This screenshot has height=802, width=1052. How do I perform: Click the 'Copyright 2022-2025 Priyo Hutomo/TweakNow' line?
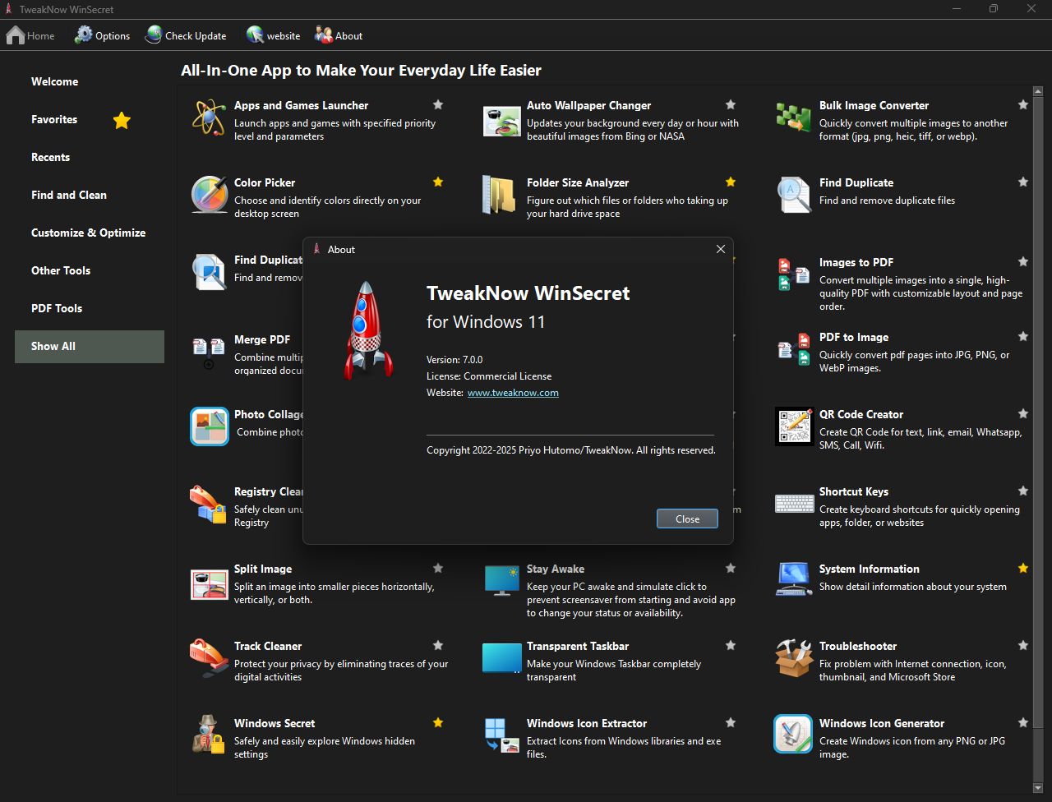pyautogui.click(x=571, y=450)
